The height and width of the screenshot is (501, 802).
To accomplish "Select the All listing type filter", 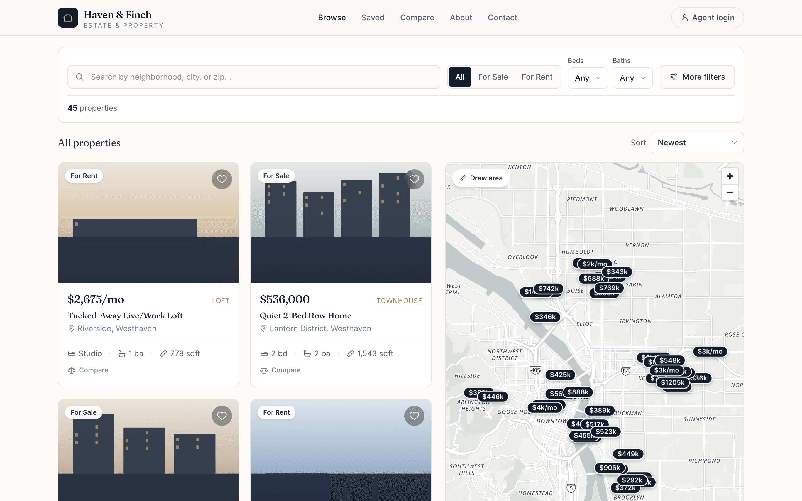I will (460, 77).
